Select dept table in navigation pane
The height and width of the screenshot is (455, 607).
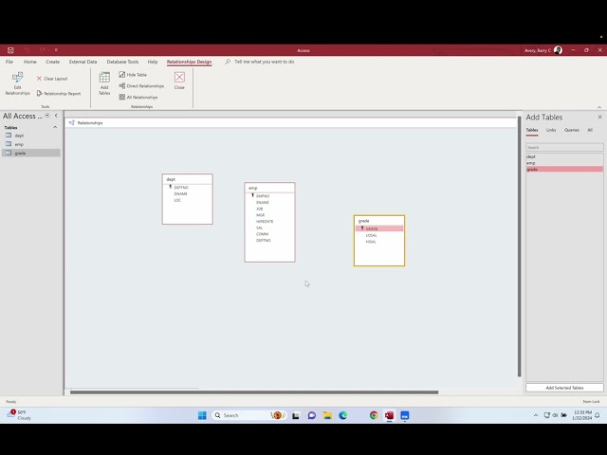[31, 136]
